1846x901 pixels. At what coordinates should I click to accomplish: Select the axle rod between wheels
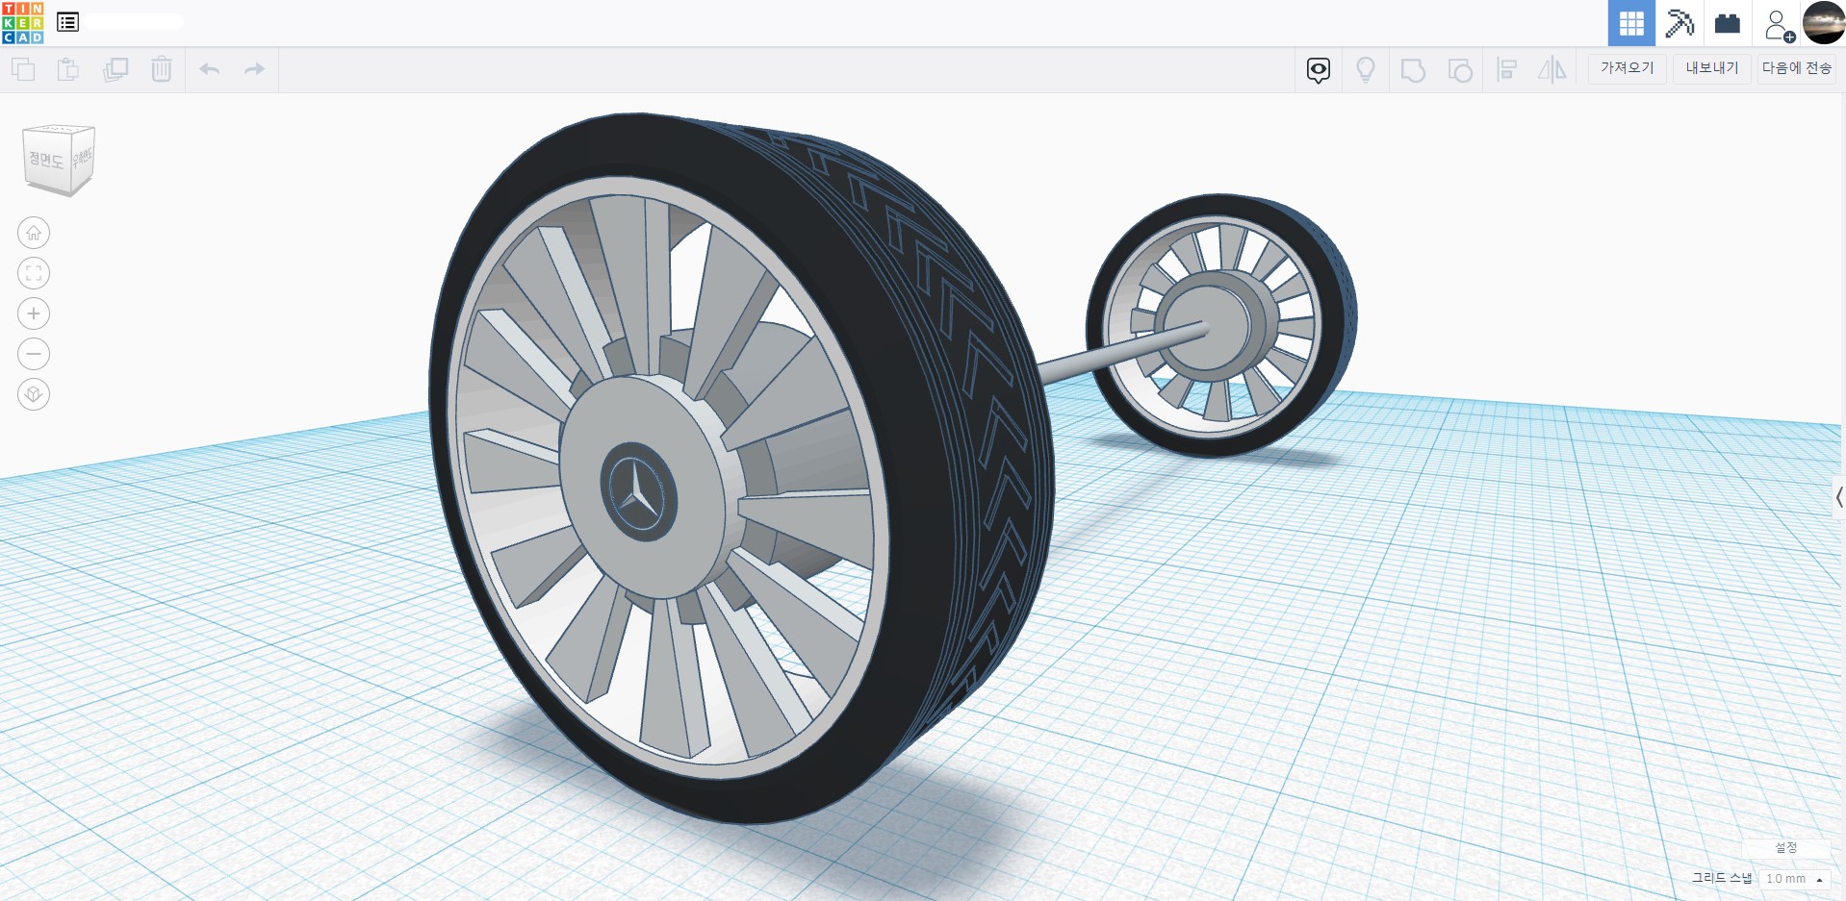coord(1121,352)
